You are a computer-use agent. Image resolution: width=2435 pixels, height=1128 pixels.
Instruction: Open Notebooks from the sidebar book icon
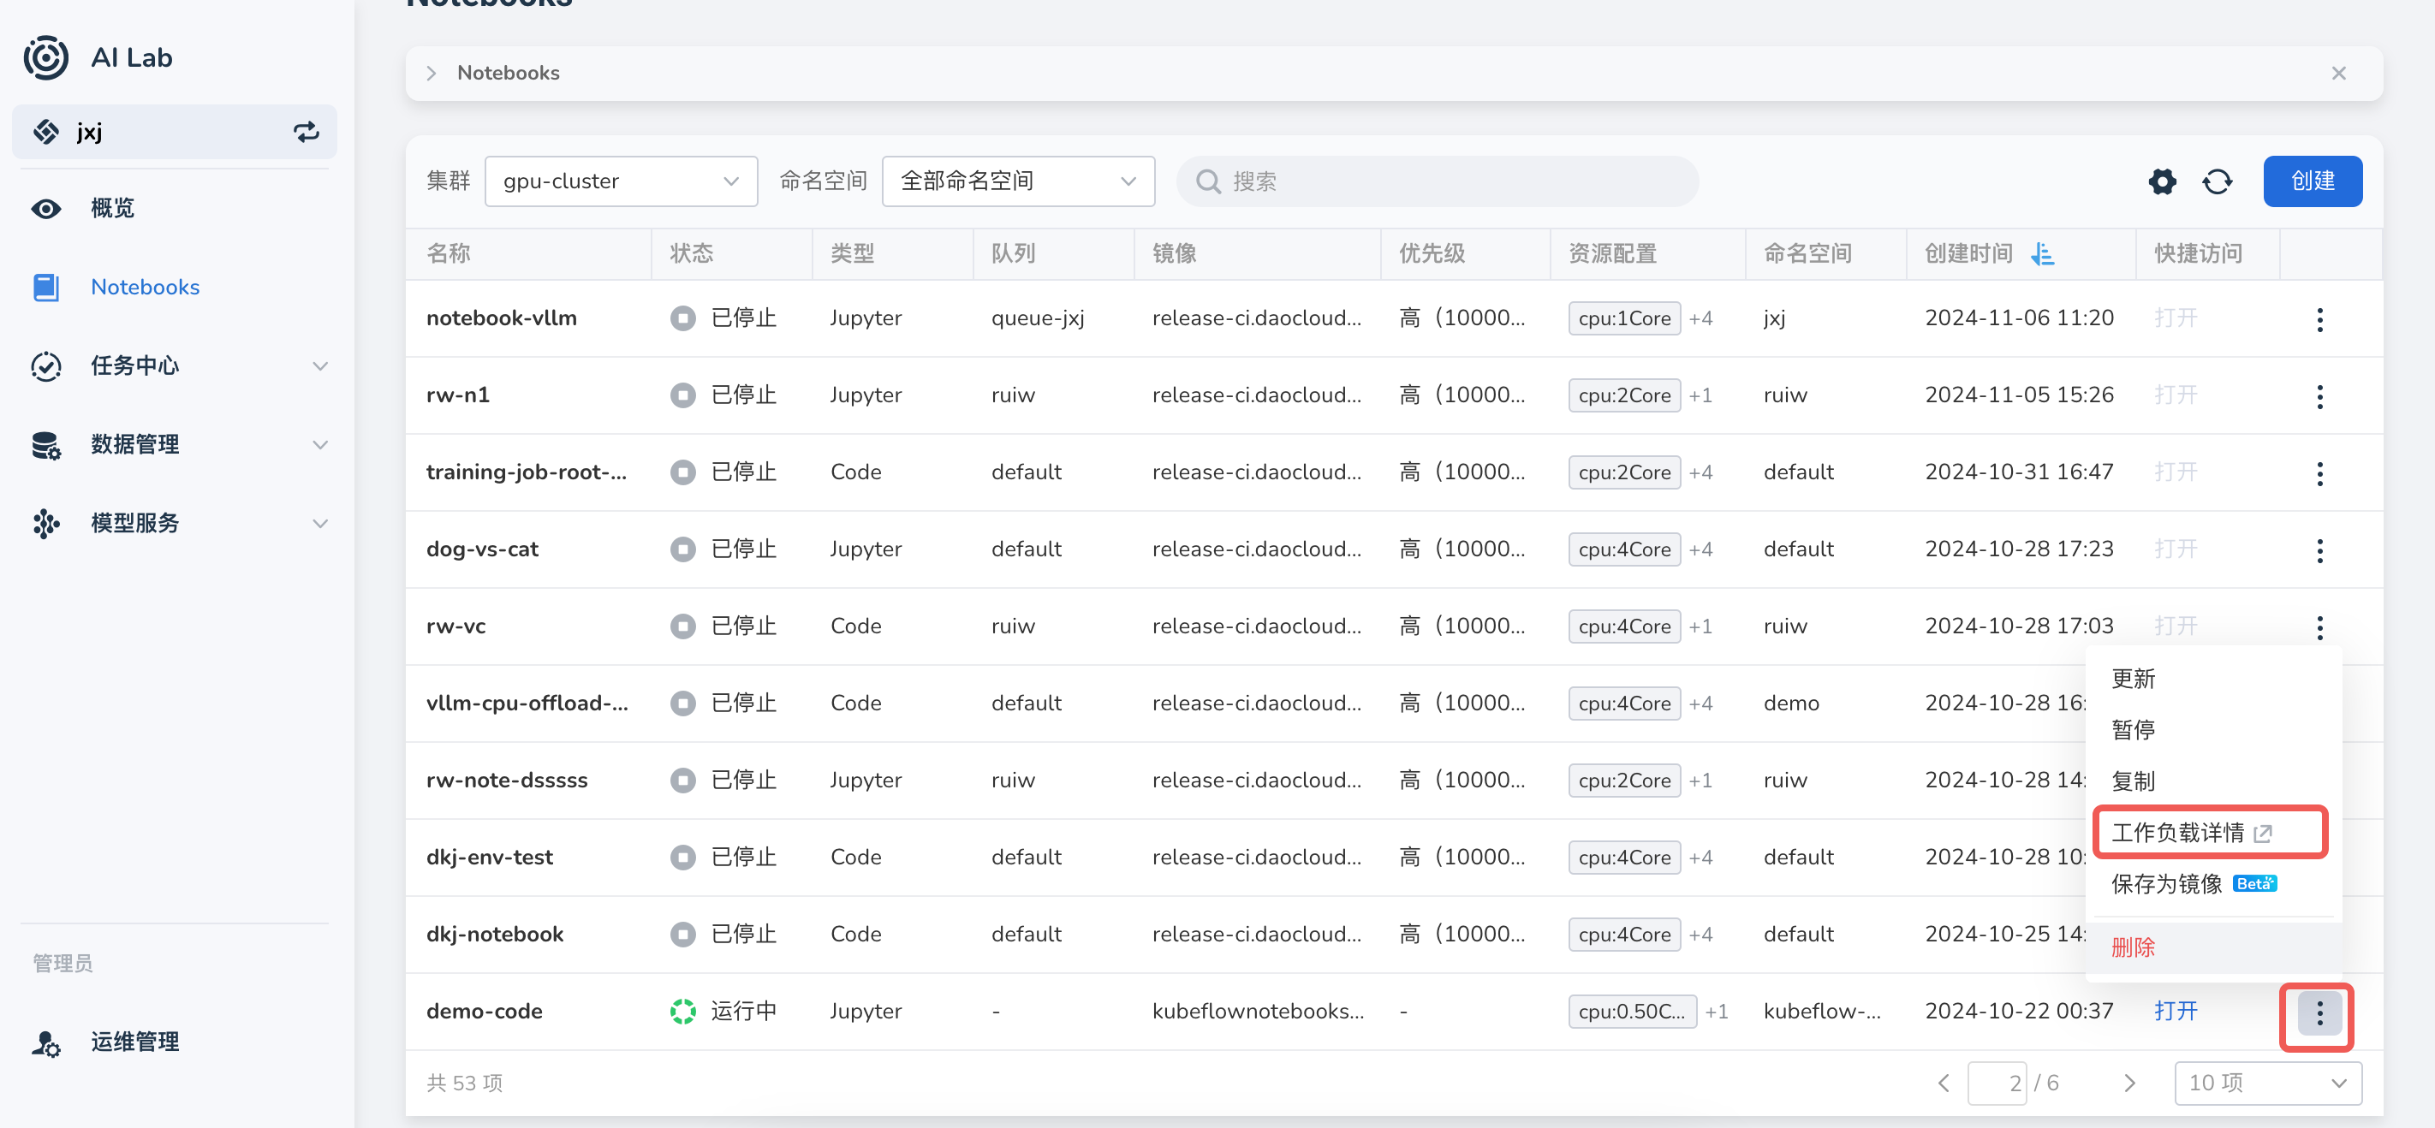click(45, 288)
